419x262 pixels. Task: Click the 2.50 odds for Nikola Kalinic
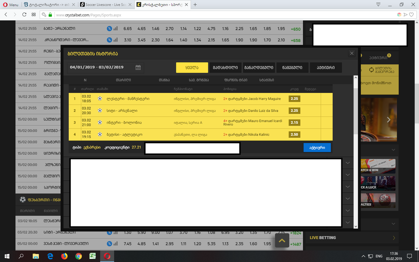pos(294,134)
